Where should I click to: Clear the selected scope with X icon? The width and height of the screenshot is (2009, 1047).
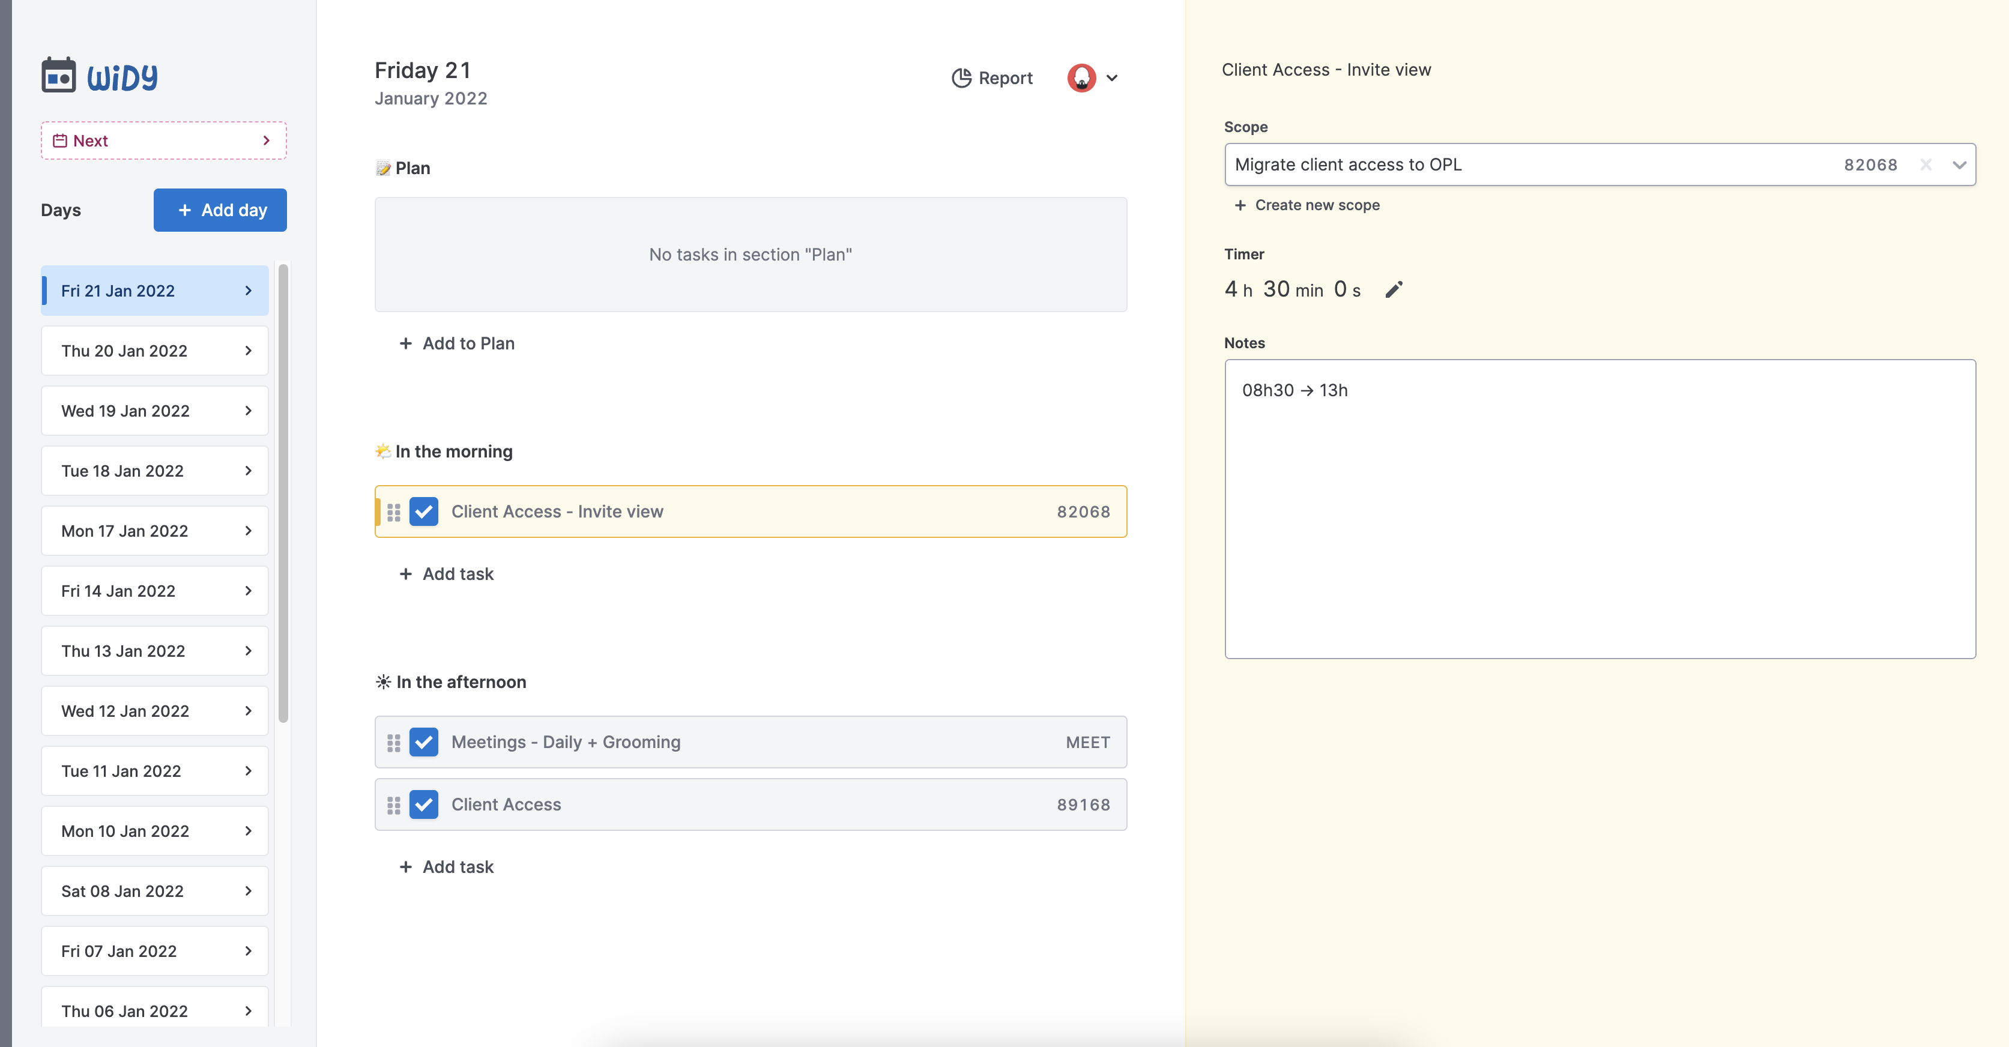pyautogui.click(x=1926, y=164)
